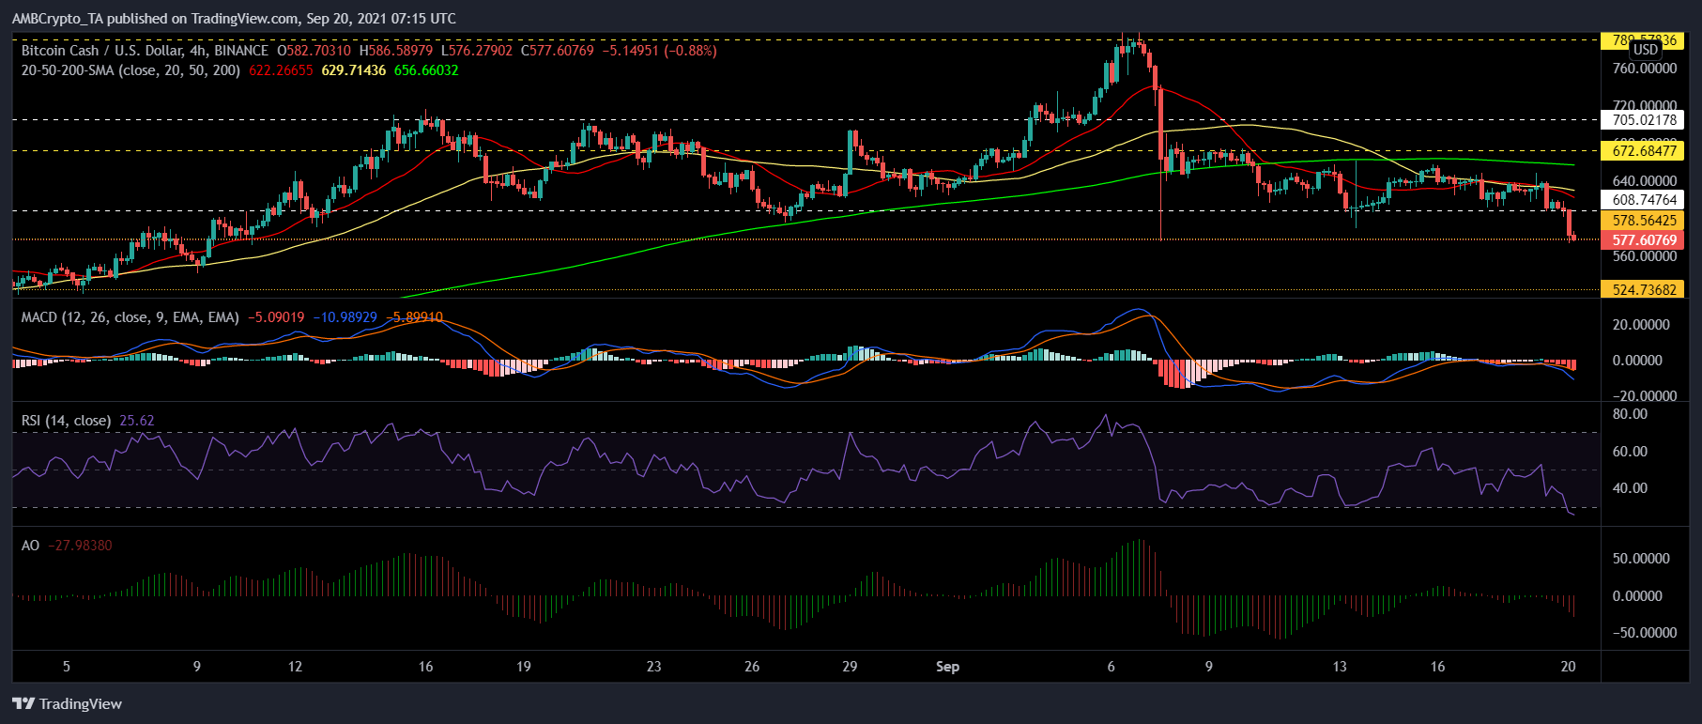Click the date 5 on the time axis
The image size is (1702, 724).
click(66, 667)
